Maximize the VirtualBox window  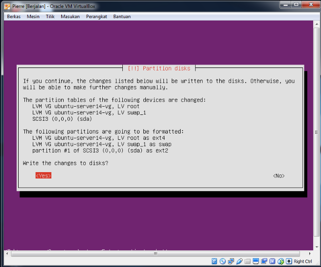tap(296, 4)
